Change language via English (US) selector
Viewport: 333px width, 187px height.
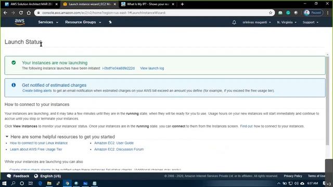(47, 176)
